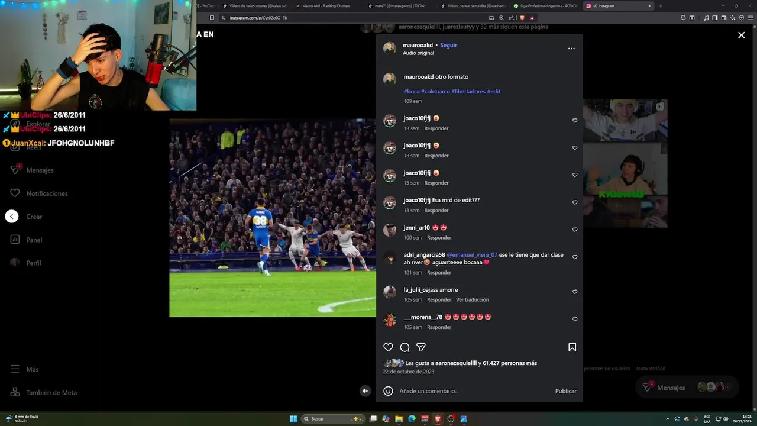Expand the Más menu in sidebar

click(25, 369)
